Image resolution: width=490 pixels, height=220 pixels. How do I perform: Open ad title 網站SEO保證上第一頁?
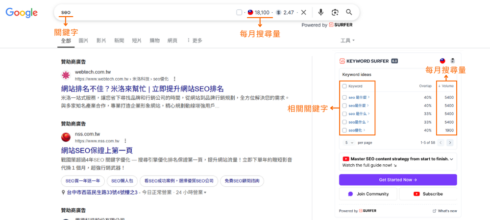97,151
